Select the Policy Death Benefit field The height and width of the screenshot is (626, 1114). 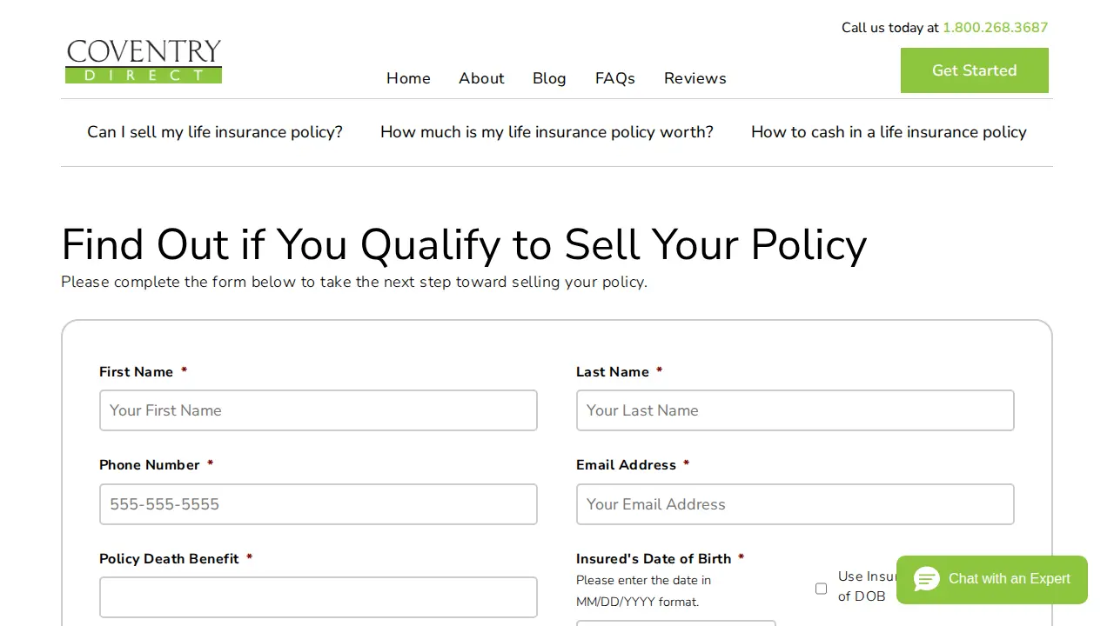(319, 597)
